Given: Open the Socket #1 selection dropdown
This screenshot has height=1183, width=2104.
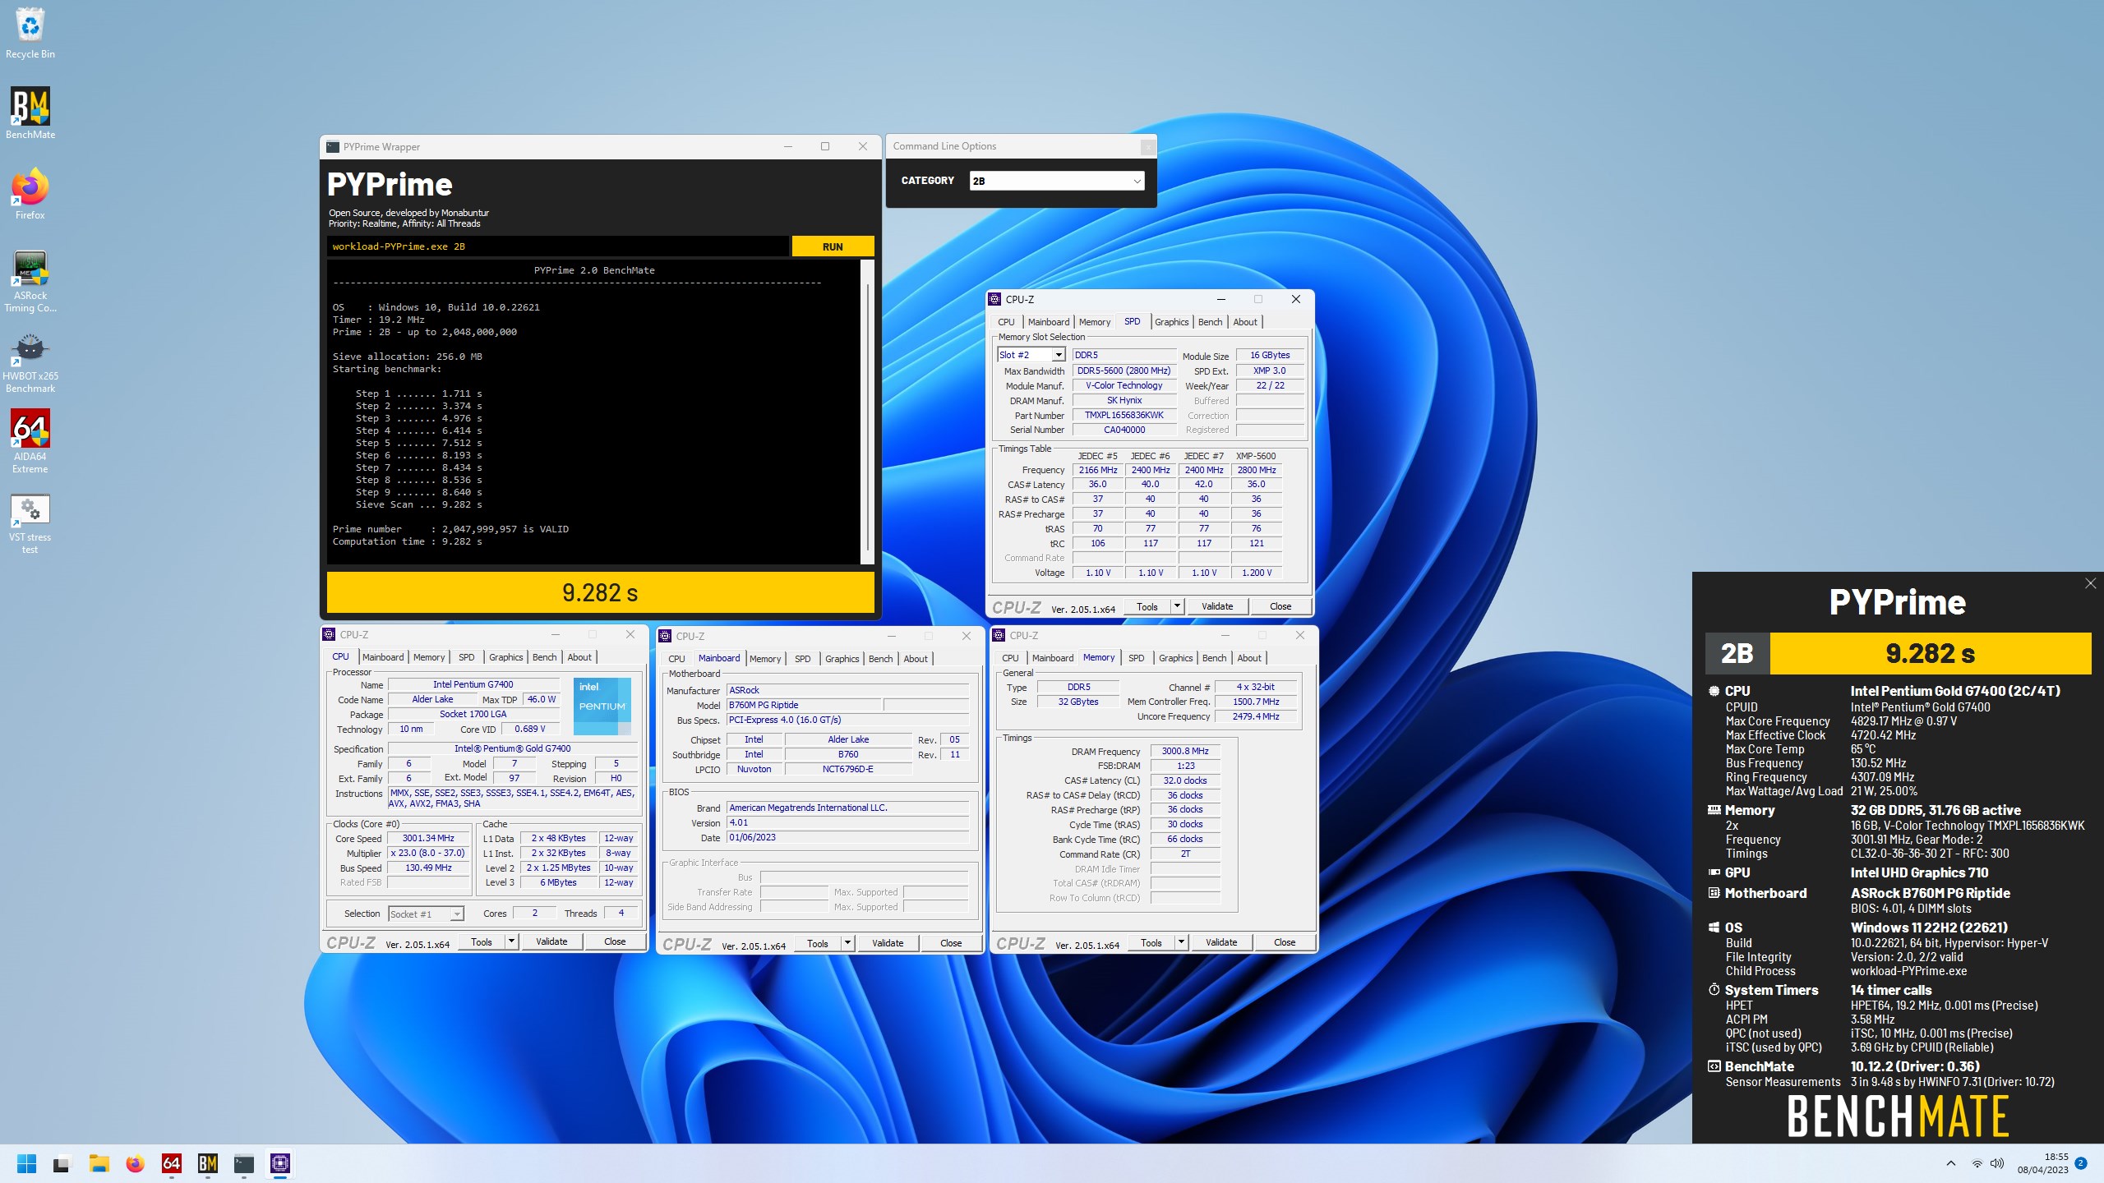Looking at the screenshot, I should pyautogui.click(x=426, y=914).
